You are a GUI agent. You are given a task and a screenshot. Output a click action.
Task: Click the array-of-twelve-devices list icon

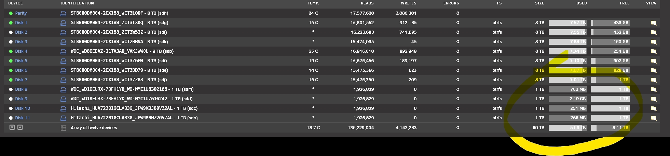(x=63, y=128)
